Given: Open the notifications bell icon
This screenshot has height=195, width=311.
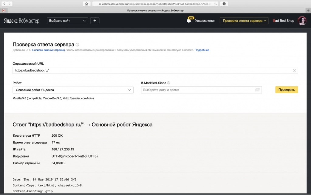Looking at the screenshot, I should [x=189, y=20].
